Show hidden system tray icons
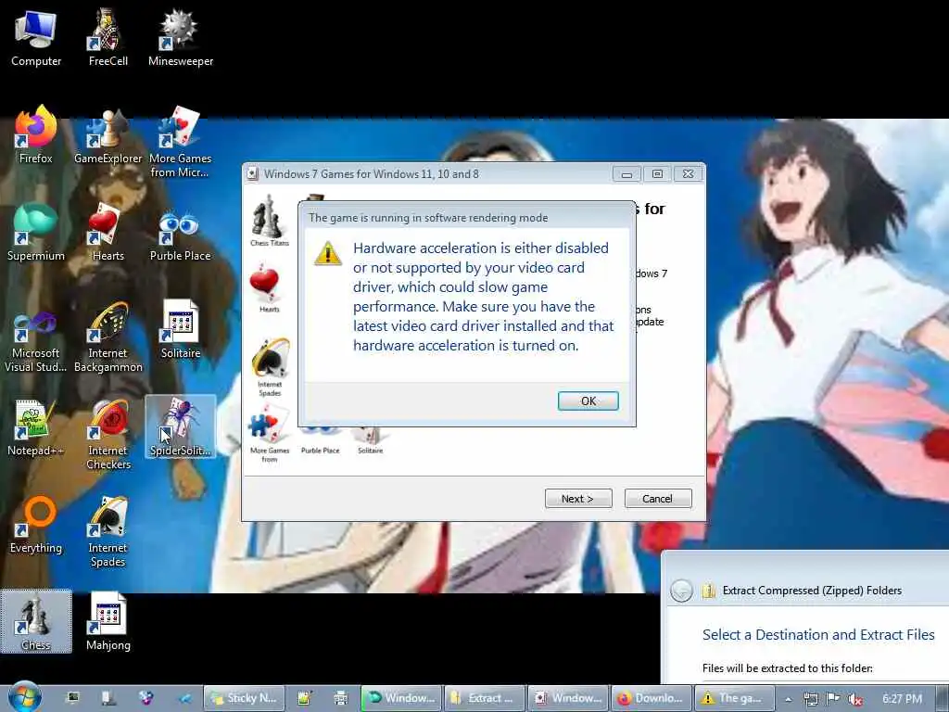Screen dimensions: 949x712 click(x=789, y=699)
